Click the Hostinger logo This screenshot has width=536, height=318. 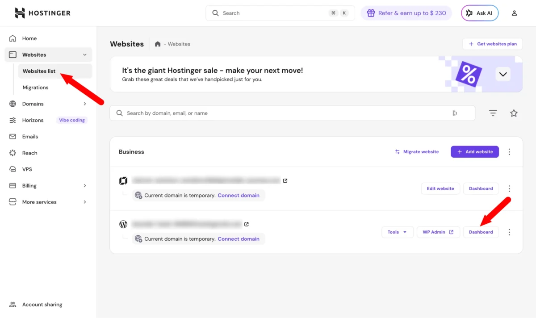(42, 13)
